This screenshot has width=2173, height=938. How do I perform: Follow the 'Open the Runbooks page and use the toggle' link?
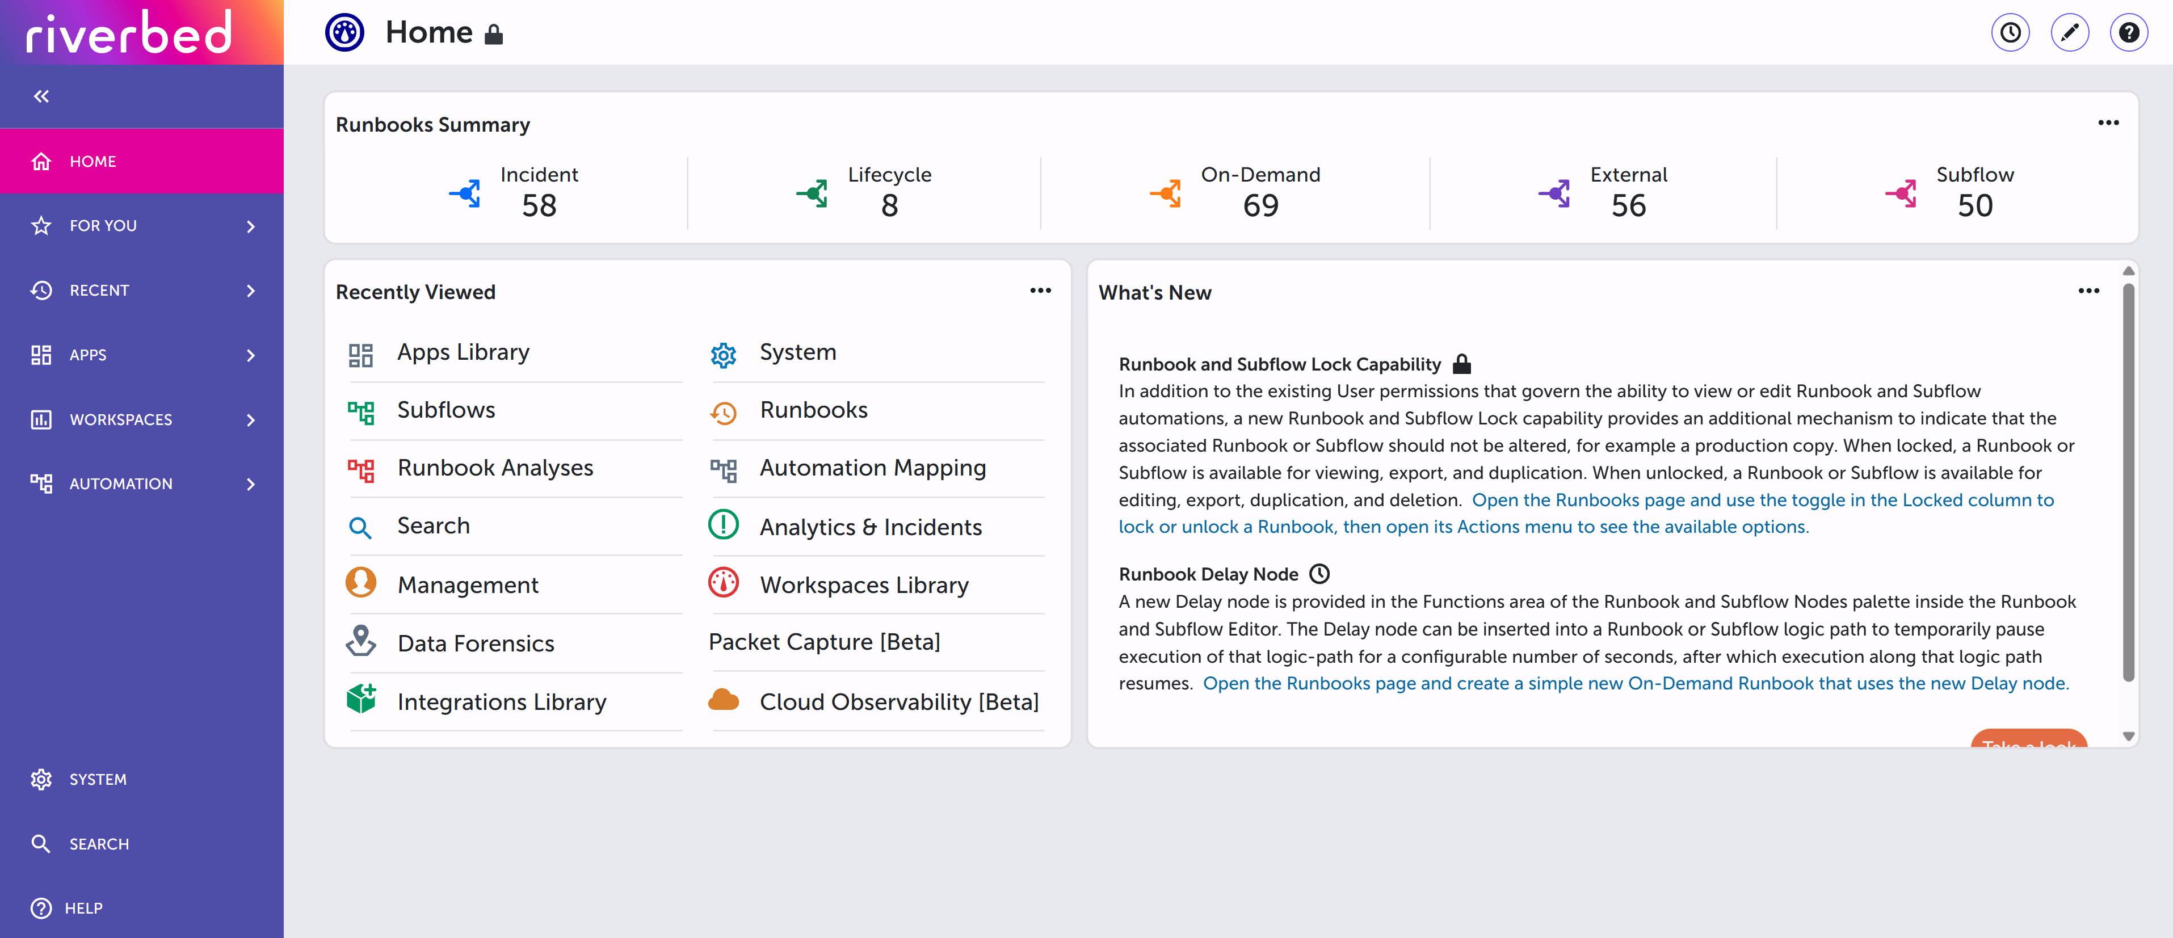[1586, 513]
